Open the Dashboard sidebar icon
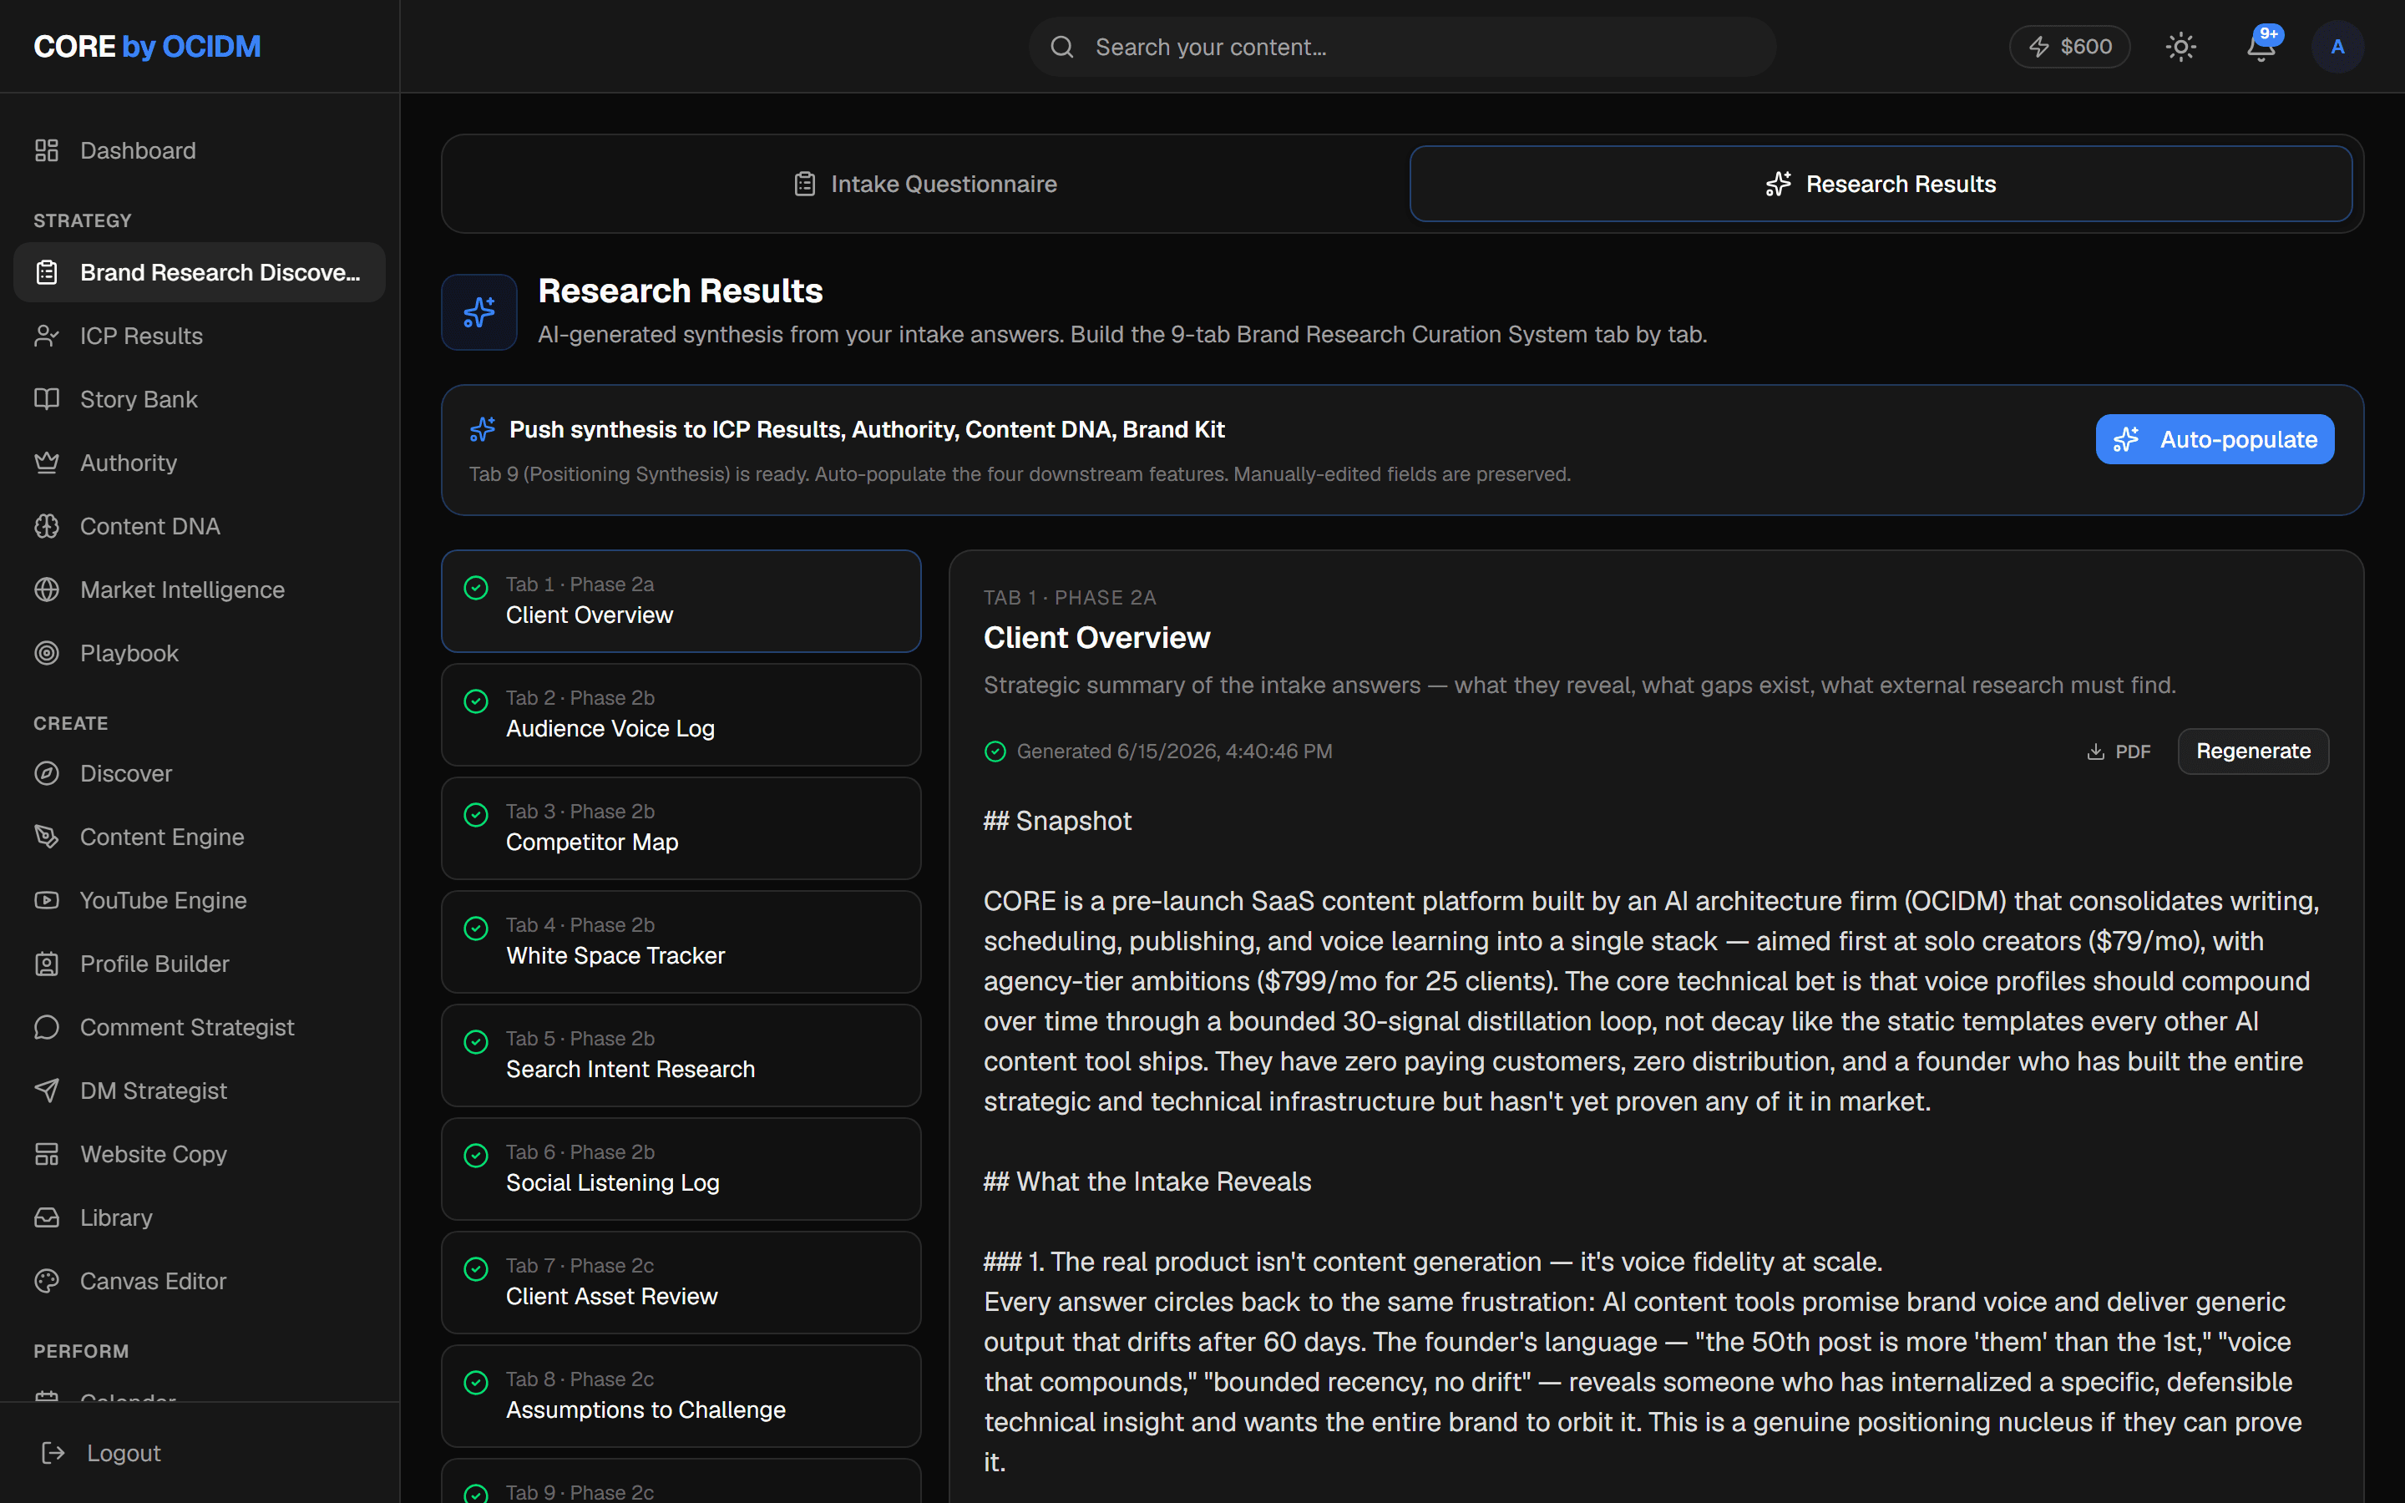This screenshot has width=2405, height=1503. pyautogui.click(x=47, y=150)
